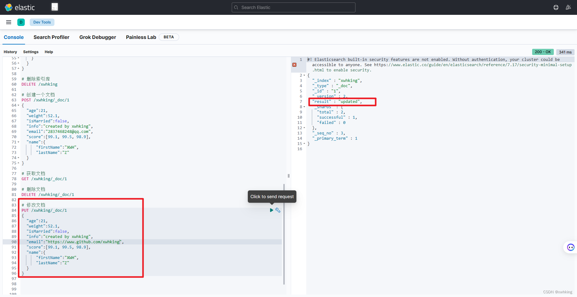Image resolution: width=577 pixels, height=297 pixels.
Task: Focus the Search Elastic input field
Action: pos(293,7)
